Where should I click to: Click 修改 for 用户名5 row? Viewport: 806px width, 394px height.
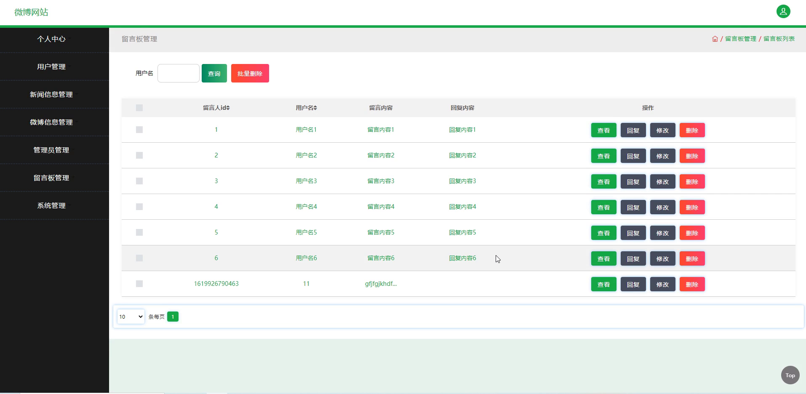663,233
